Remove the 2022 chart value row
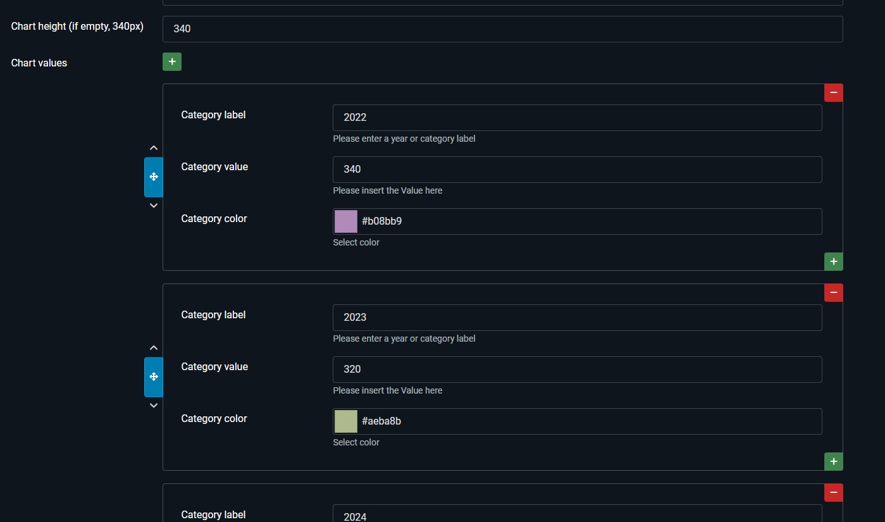 (x=833, y=92)
